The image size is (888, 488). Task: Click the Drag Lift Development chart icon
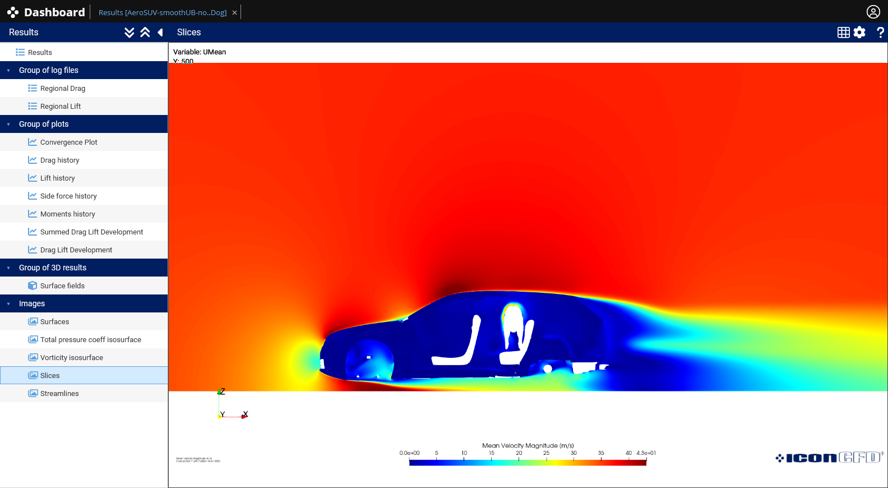pos(33,250)
